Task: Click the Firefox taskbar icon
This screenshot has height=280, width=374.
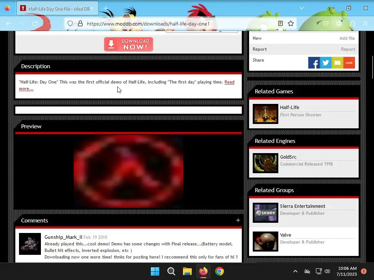Action: pos(203,271)
